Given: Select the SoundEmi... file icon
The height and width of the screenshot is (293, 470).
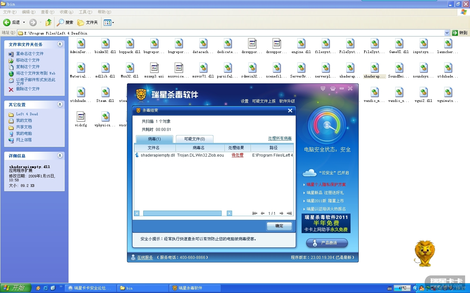Looking at the screenshot, I should point(399,68).
